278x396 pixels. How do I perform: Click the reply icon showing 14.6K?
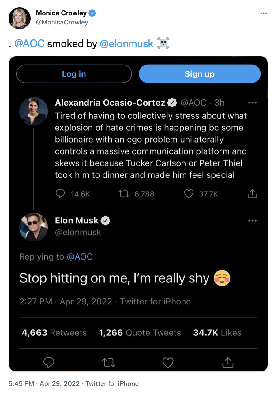(x=60, y=194)
